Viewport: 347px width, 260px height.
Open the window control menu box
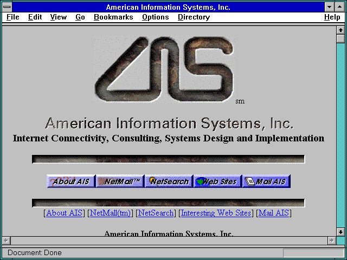(x=7, y=7)
